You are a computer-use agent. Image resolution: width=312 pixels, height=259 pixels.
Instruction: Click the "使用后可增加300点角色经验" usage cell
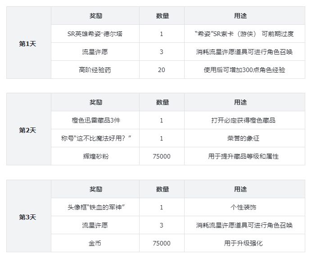tap(243, 70)
